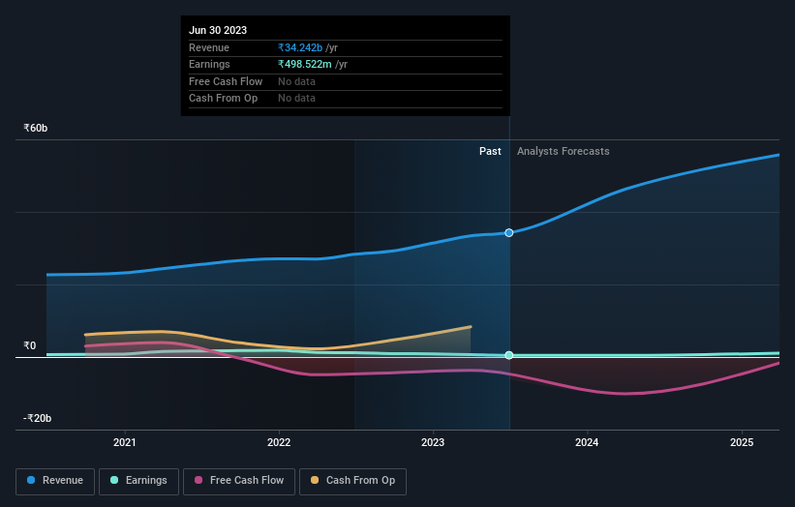Toggle the Earnings legend button
Viewport: 795px width, 507px height.
click(x=138, y=481)
